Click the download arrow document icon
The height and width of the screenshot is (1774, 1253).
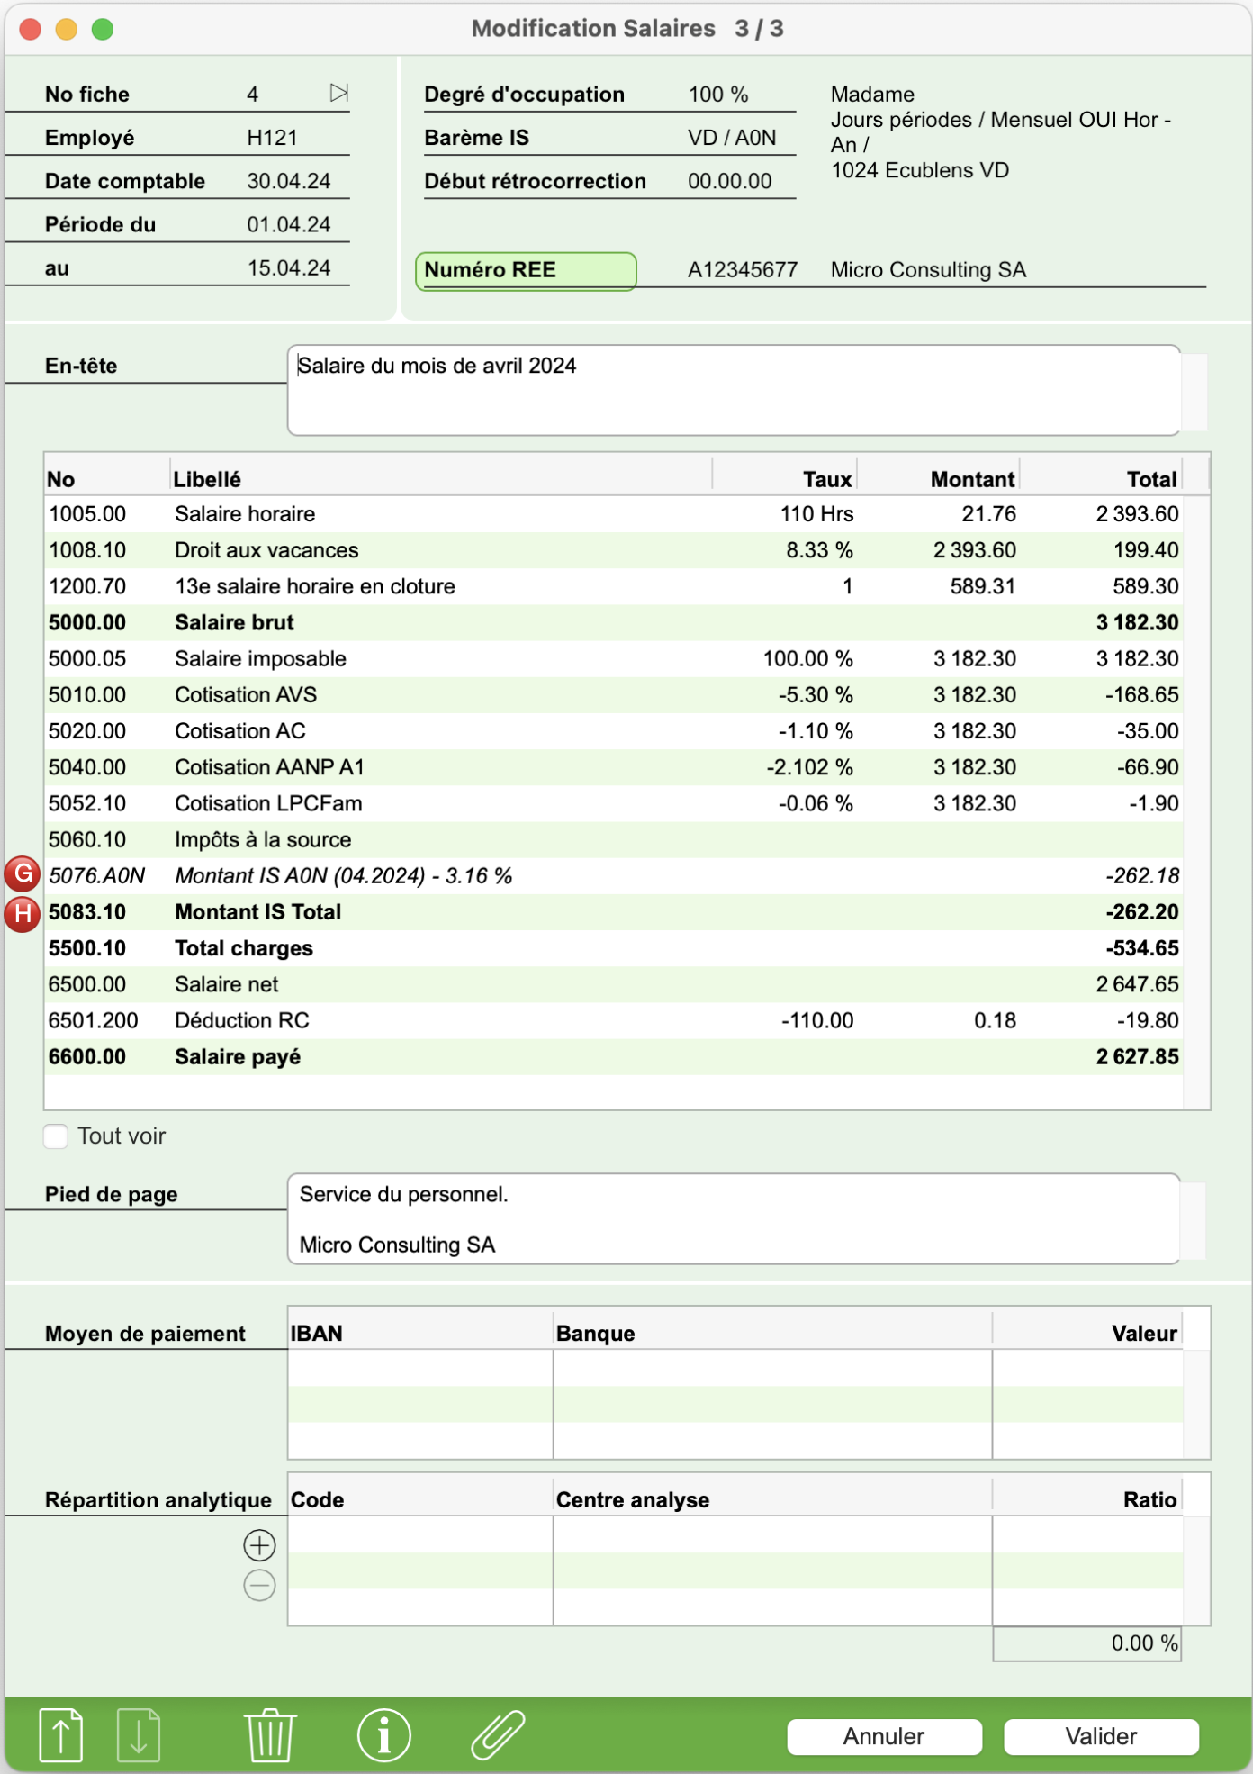click(x=138, y=1734)
